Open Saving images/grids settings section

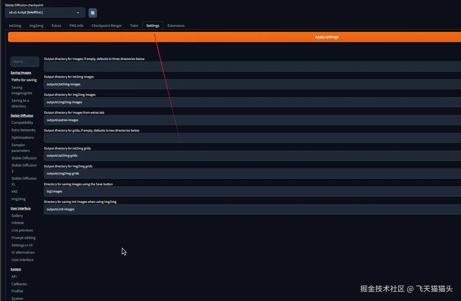pos(22,90)
